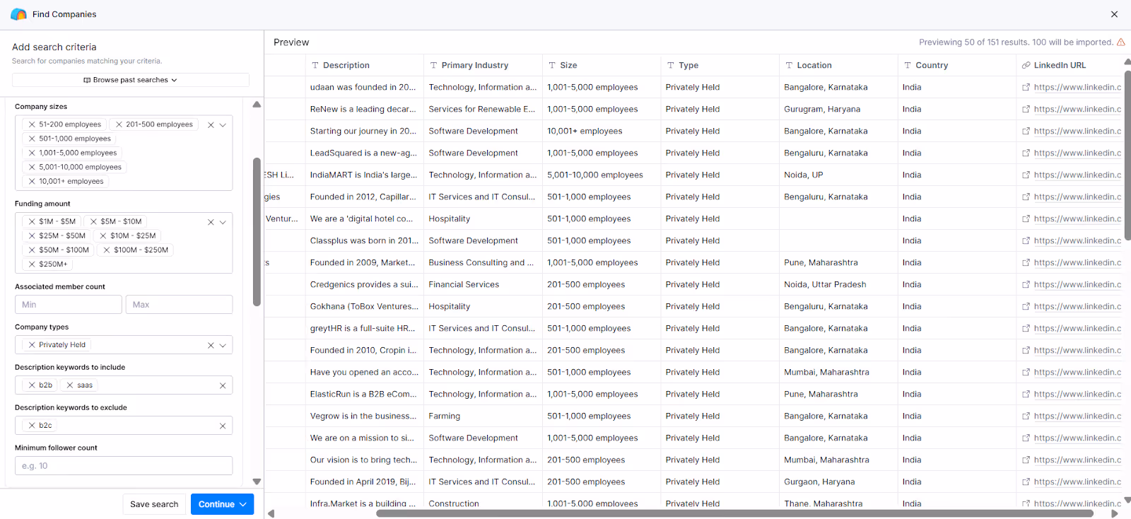Click the Primary Industry column header
The image size is (1131, 519).
click(483, 65)
